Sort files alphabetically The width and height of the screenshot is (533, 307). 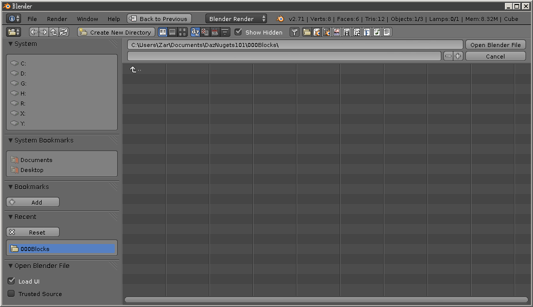click(x=195, y=32)
